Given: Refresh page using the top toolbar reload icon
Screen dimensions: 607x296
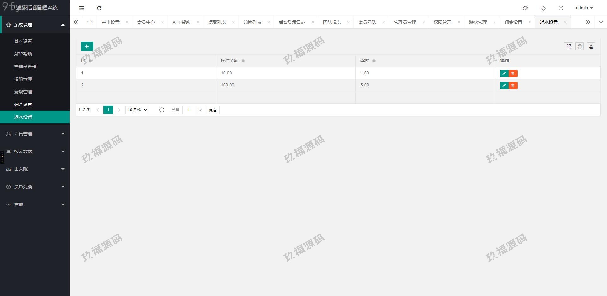Looking at the screenshot, I should [x=99, y=8].
